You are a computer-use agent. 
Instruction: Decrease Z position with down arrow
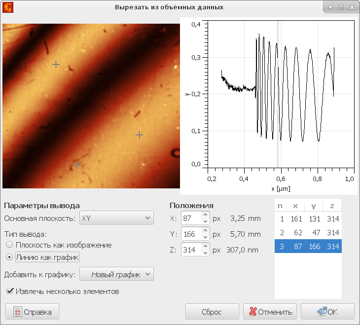coord(205,253)
